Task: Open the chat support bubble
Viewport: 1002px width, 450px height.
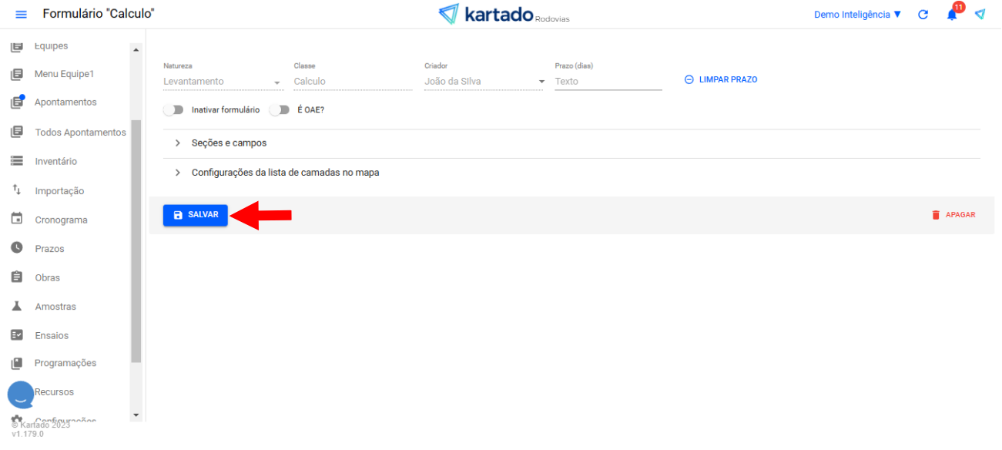Action: tap(21, 395)
